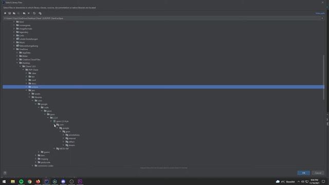
Task: Select Lokale Einstellungen folder
Action: pos(28,39)
